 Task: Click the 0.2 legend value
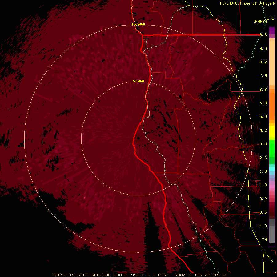(263, 199)
